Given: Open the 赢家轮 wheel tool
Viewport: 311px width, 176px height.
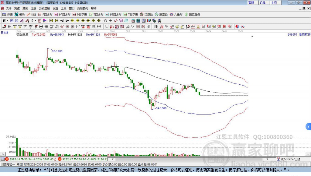Looking at the screenshot, I should (161, 15).
